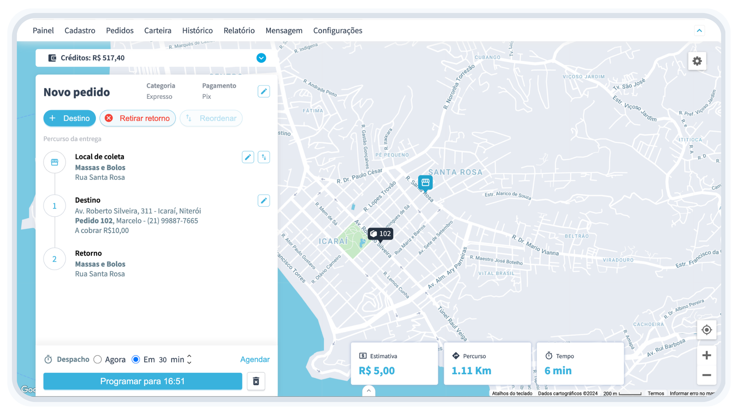The height and width of the screenshot is (415, 738).
Task: Click the Expresso category value
Action: pyautogui.click(x=159, y=96)
